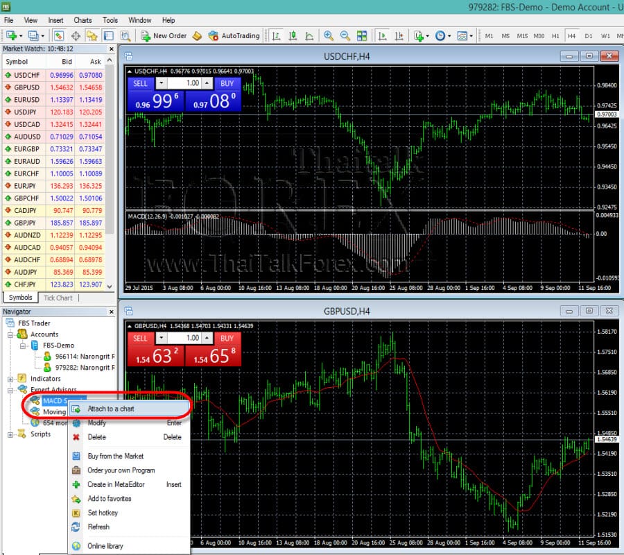
Task: Toggle the Navigator favorites folder icon
Action: click(92, 36)
